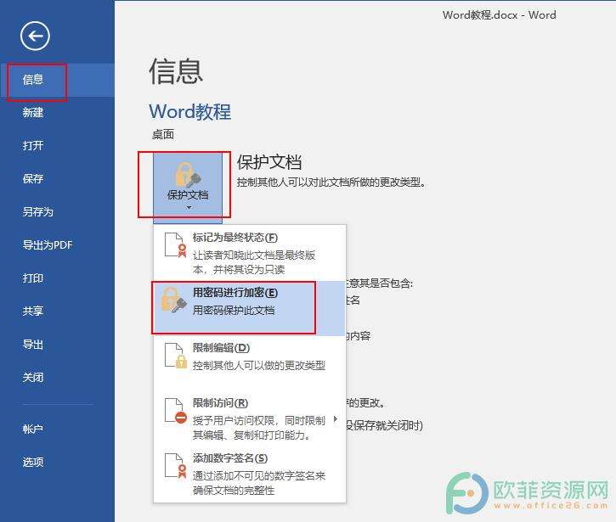Click the no-entry page icon beside 限制访问

pyautogui.click(x=176, y=411)
